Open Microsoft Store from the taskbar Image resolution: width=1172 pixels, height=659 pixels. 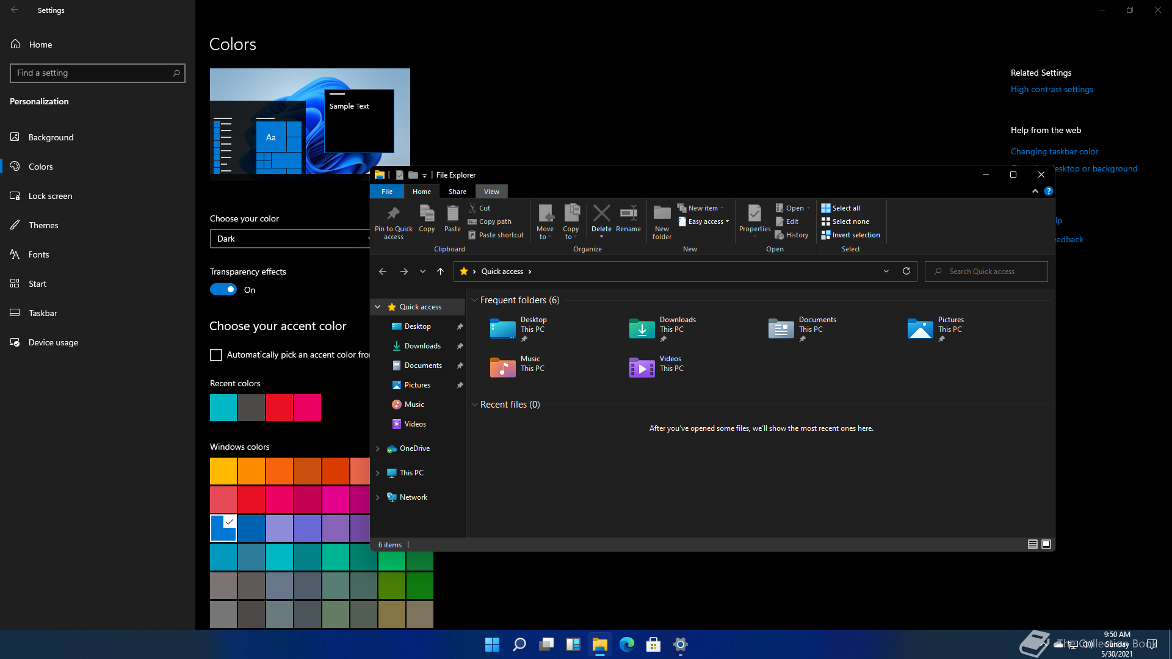pos(654,644)
